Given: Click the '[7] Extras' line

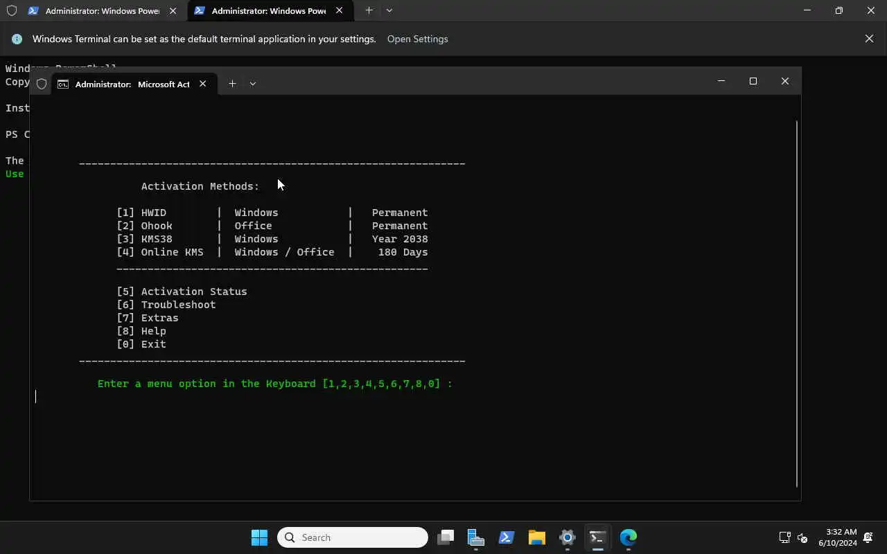Looking at the screenshot, I should (x=148, y=318).
